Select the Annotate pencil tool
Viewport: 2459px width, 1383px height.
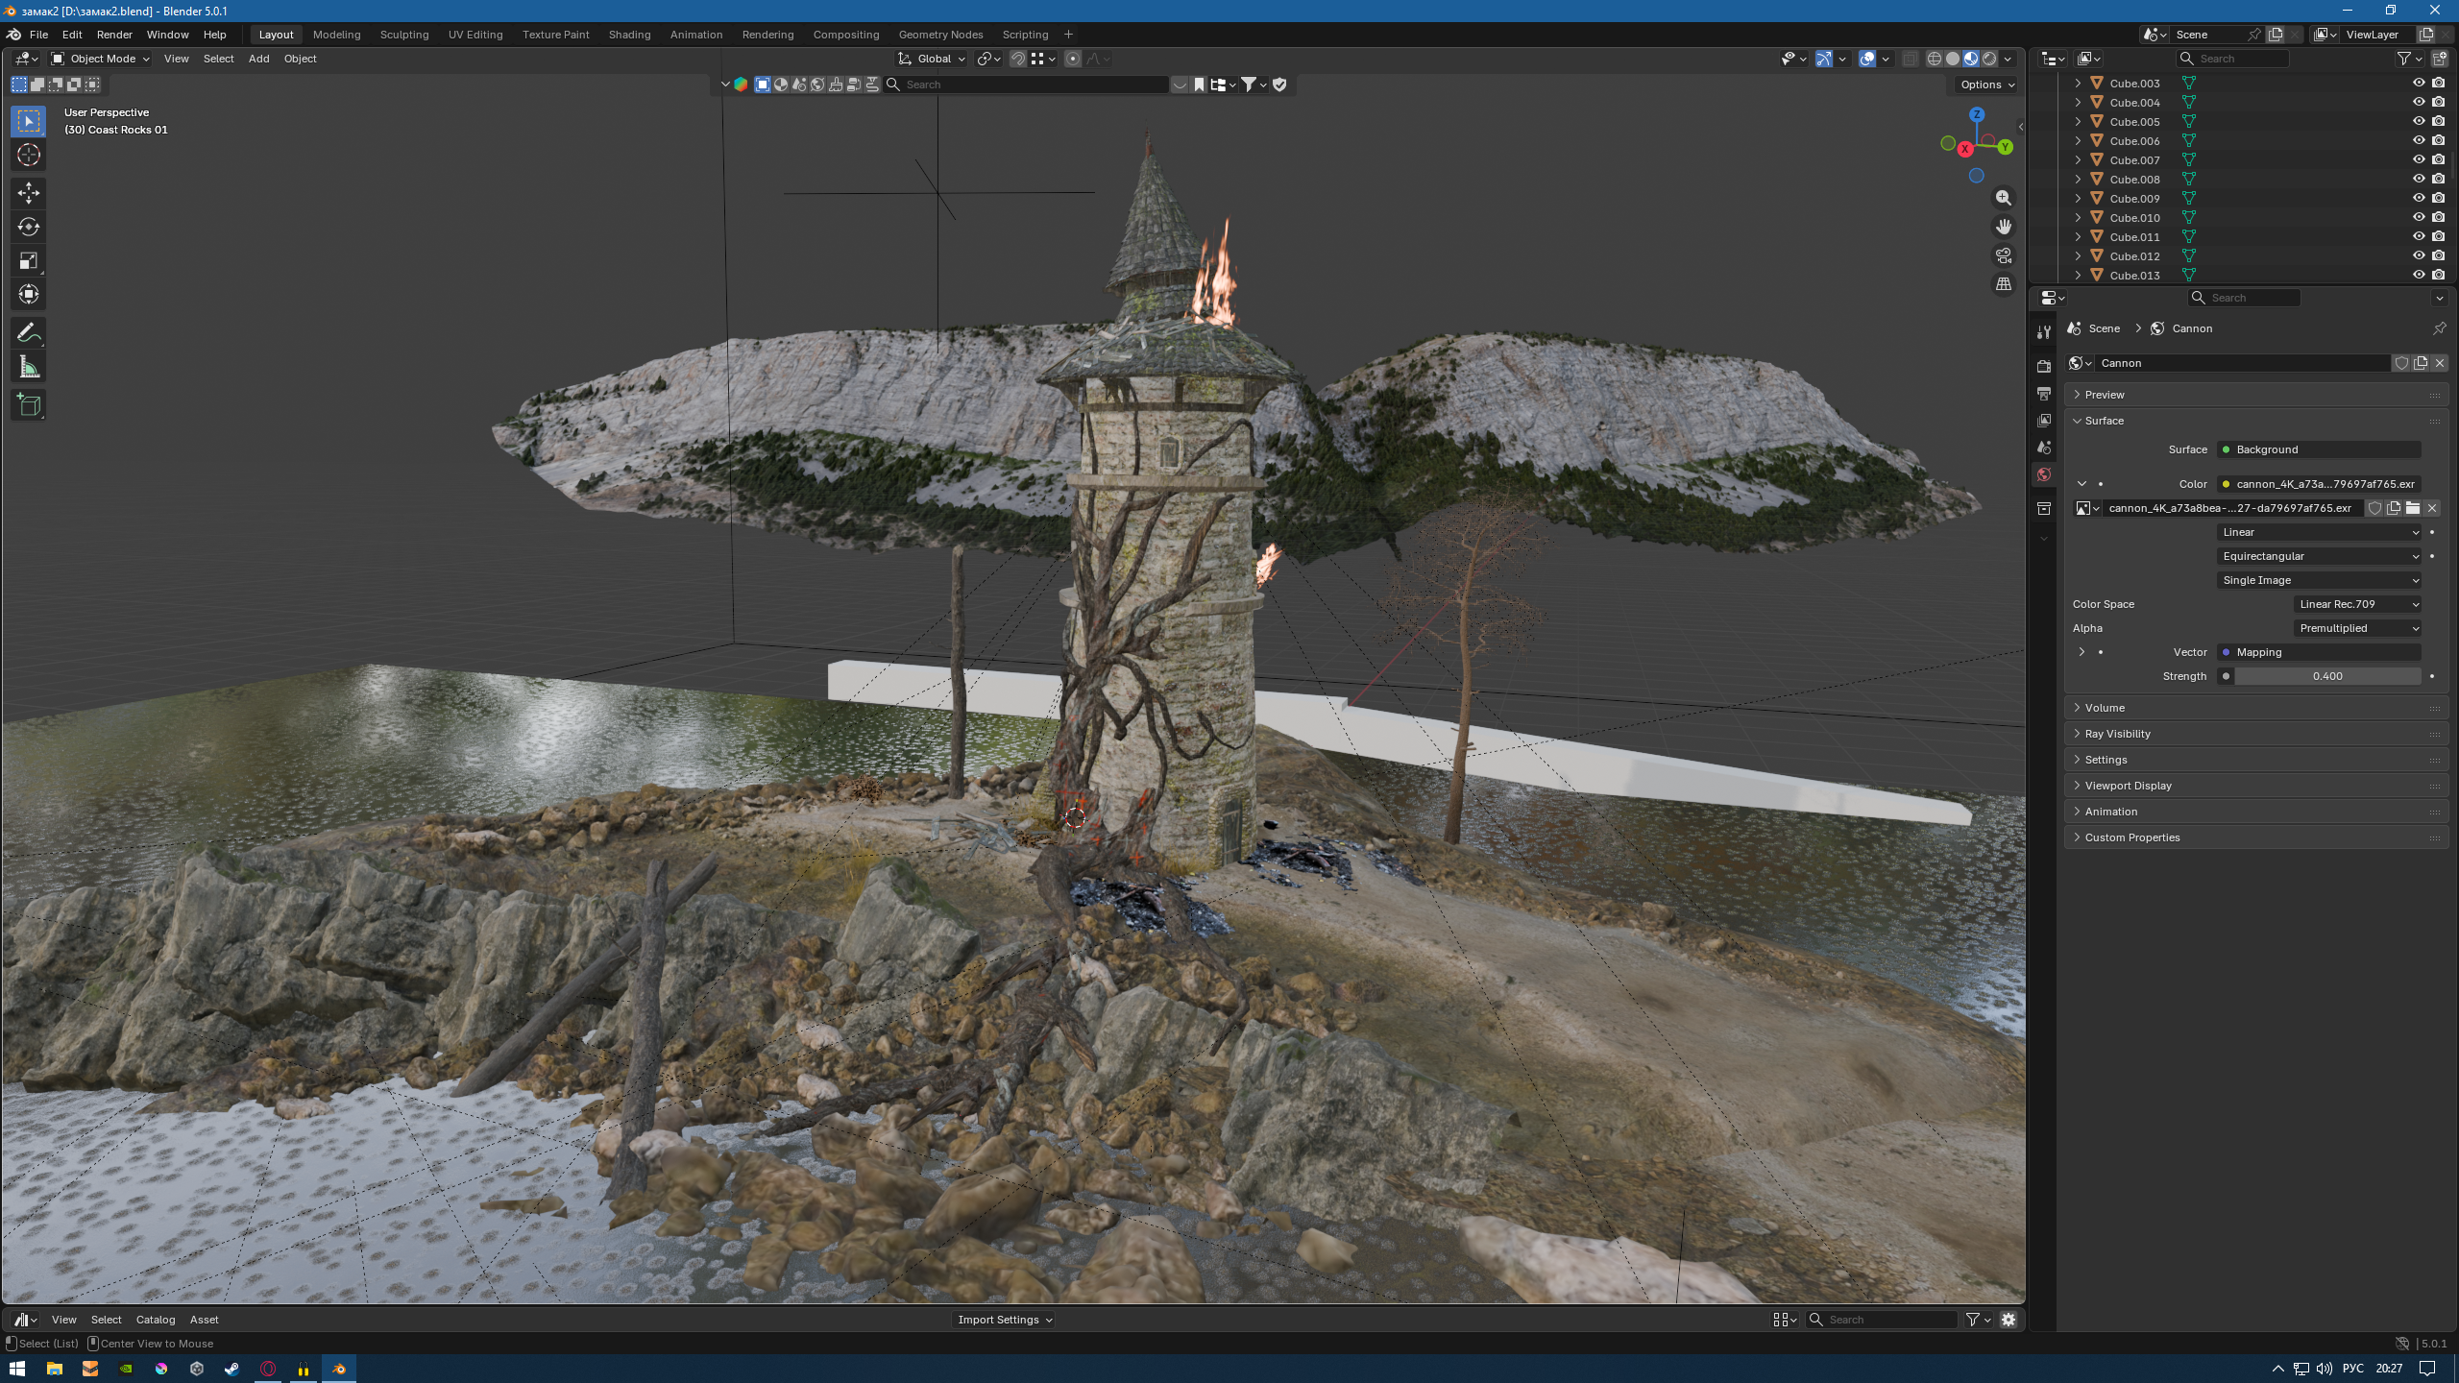coord(29,332)
